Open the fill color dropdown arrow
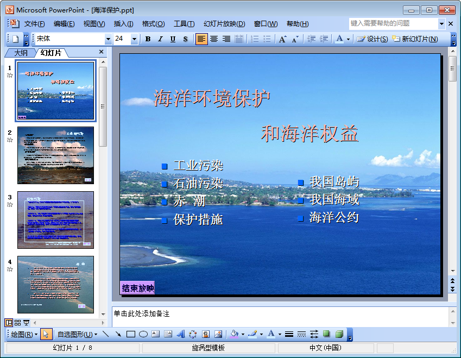461x358 pixels. [243, 335]
